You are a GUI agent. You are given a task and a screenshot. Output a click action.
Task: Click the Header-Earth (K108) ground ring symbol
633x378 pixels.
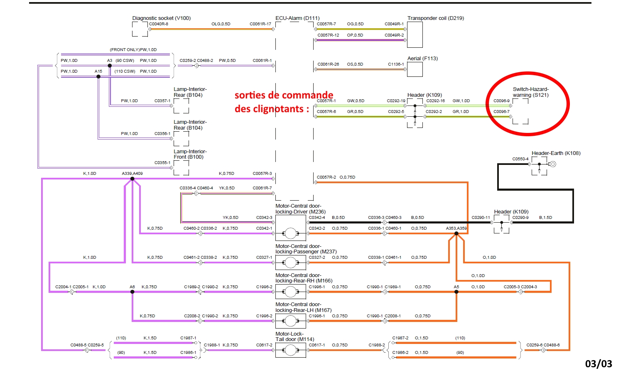click(x=552, y=164)
